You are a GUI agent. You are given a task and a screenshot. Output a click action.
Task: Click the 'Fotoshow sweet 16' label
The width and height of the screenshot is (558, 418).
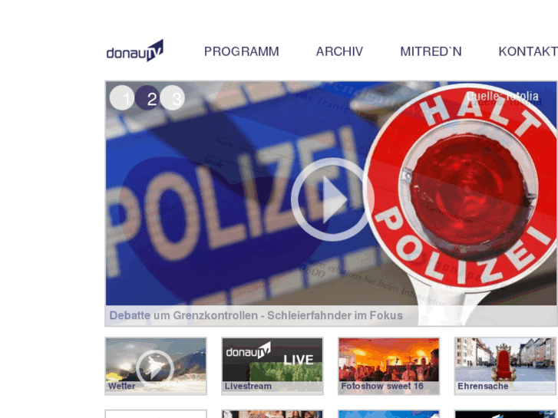[382, 387]
